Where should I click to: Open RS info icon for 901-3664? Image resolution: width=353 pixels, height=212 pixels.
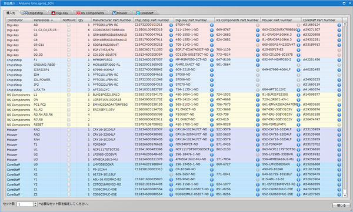258,65
